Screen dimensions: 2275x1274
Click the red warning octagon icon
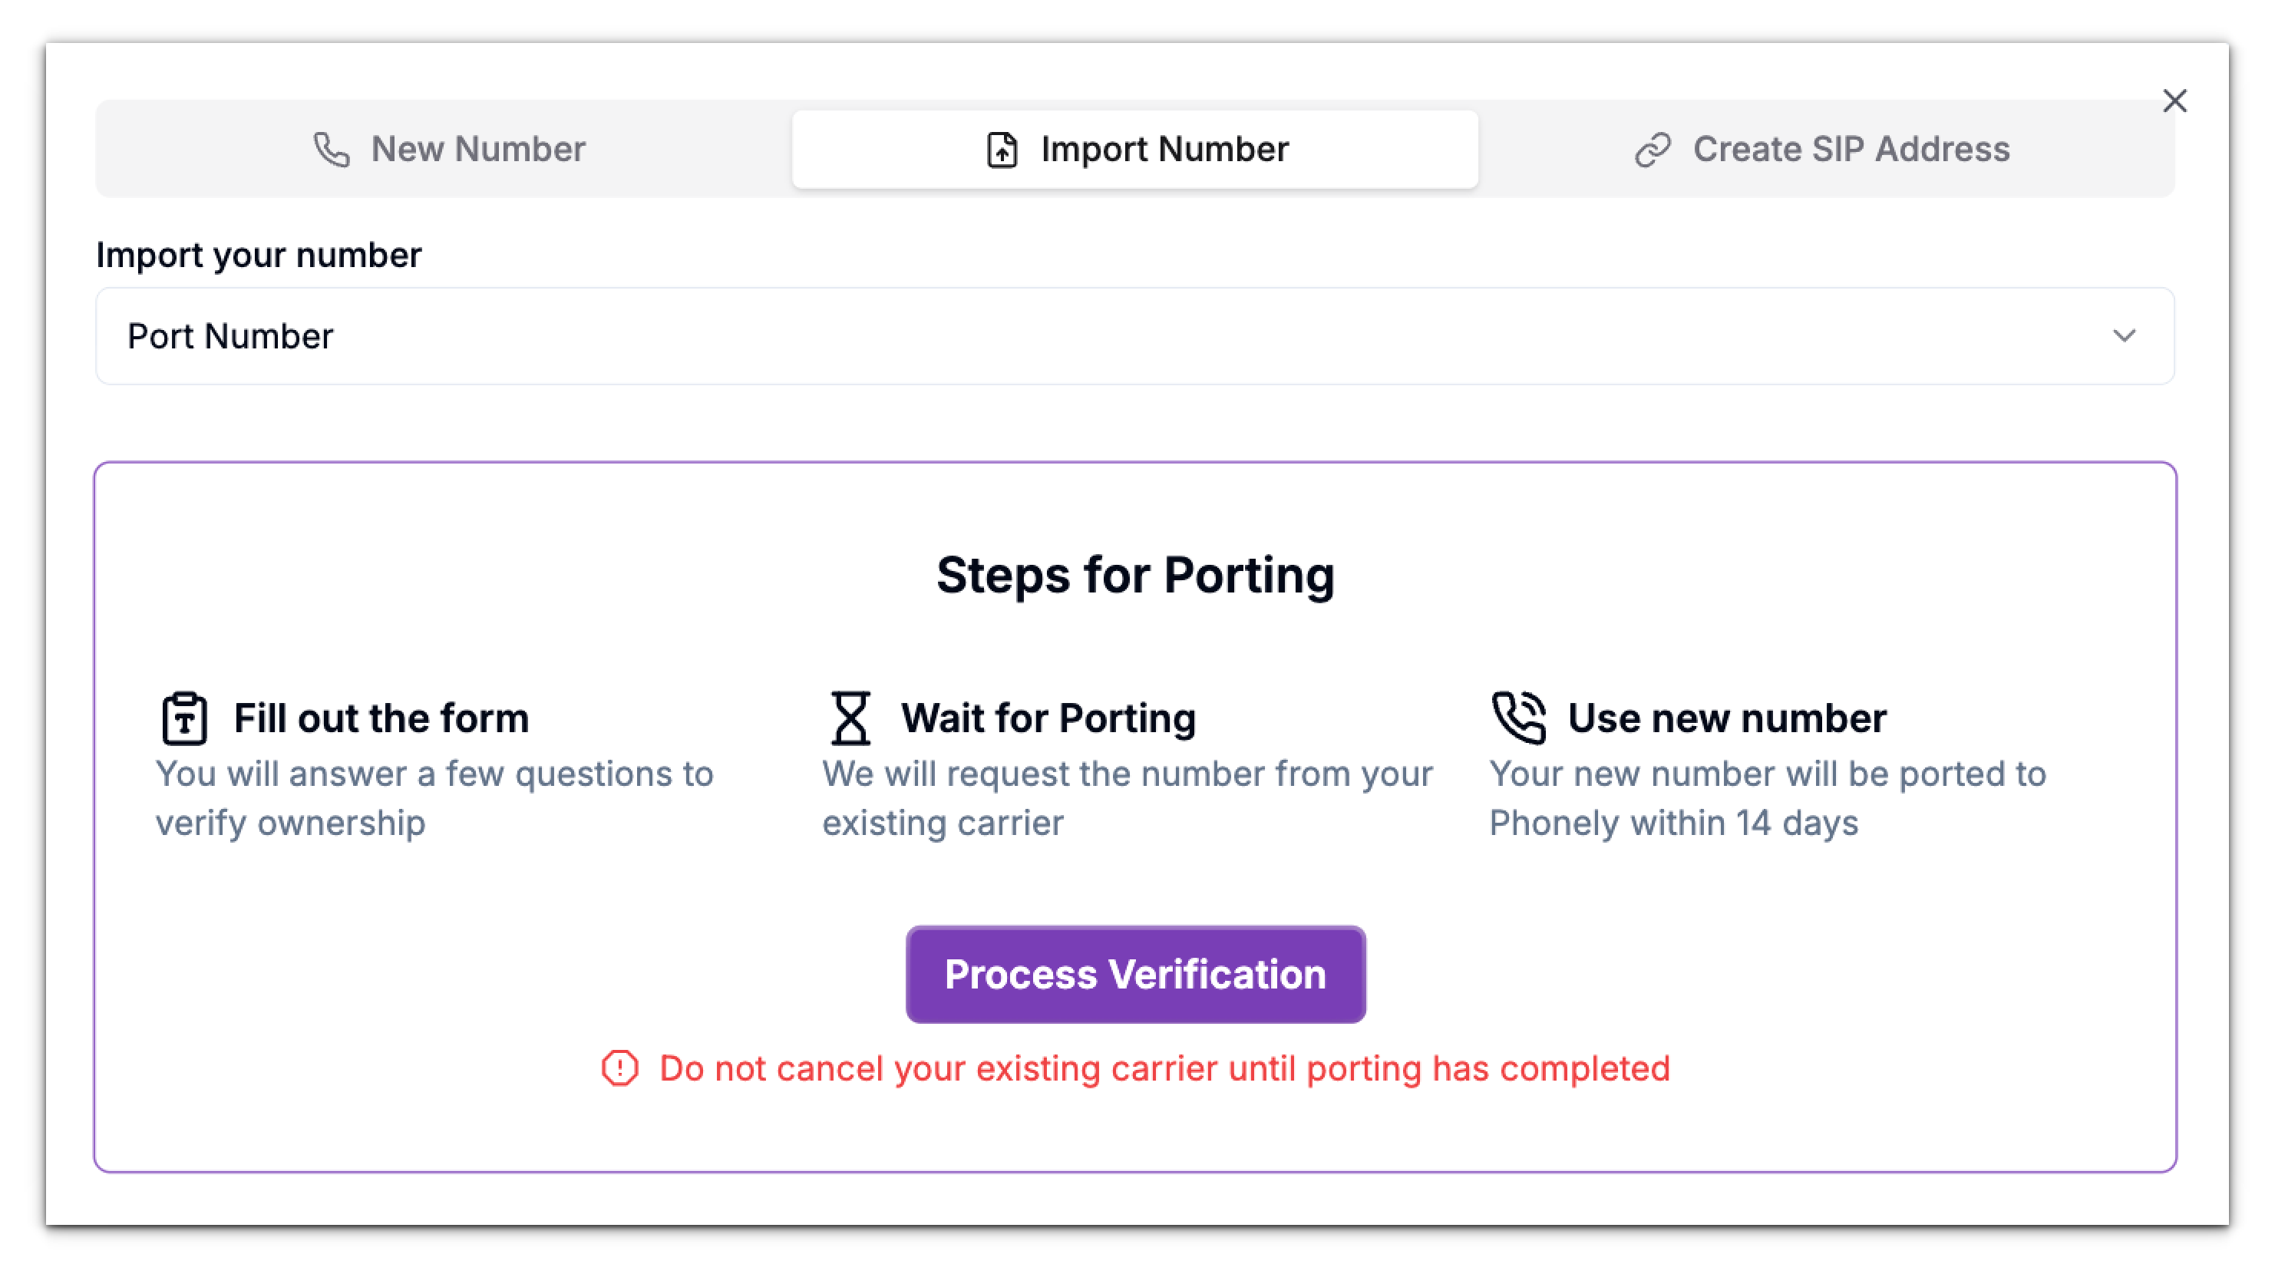(x=620, y=1068)
